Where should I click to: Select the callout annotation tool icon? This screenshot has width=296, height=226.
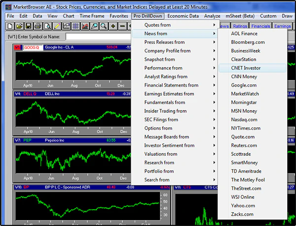click(94, 26)
